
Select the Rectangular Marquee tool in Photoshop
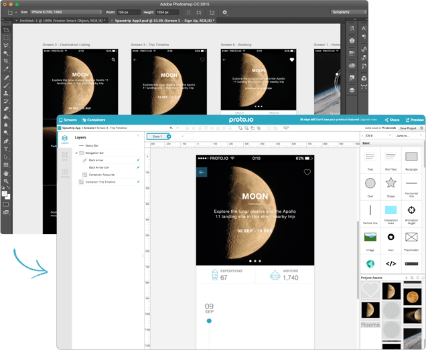tap(6, 37)
